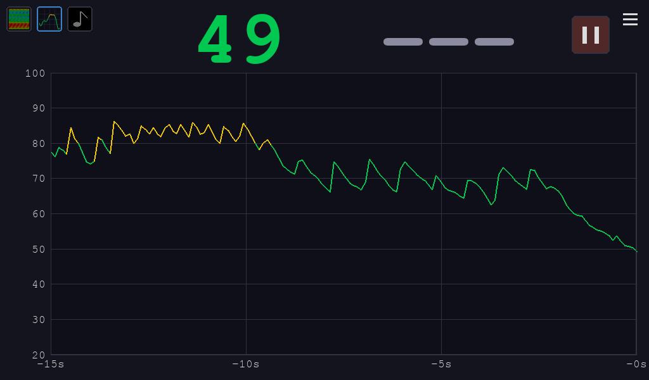Select the line graph view icon

point(49,19)
